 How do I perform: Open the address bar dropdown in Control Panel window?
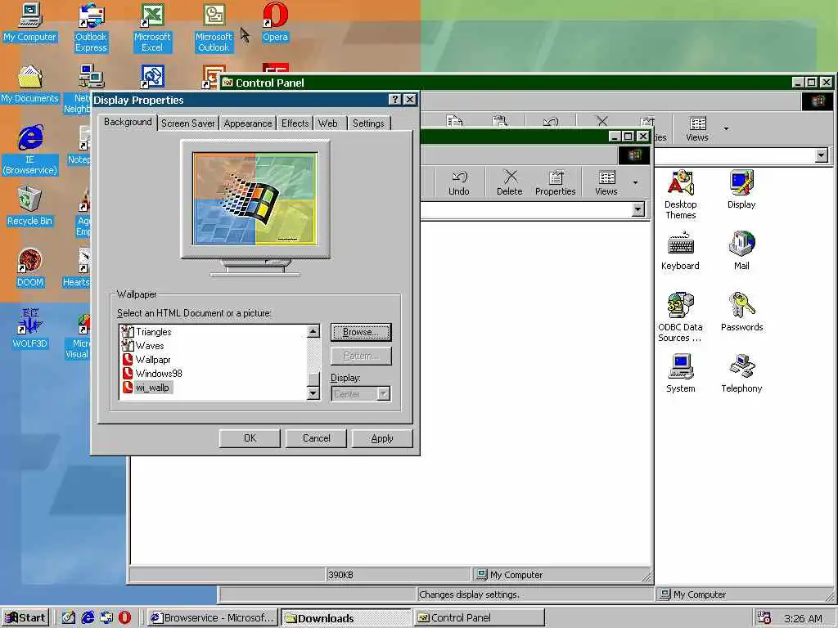822,155
